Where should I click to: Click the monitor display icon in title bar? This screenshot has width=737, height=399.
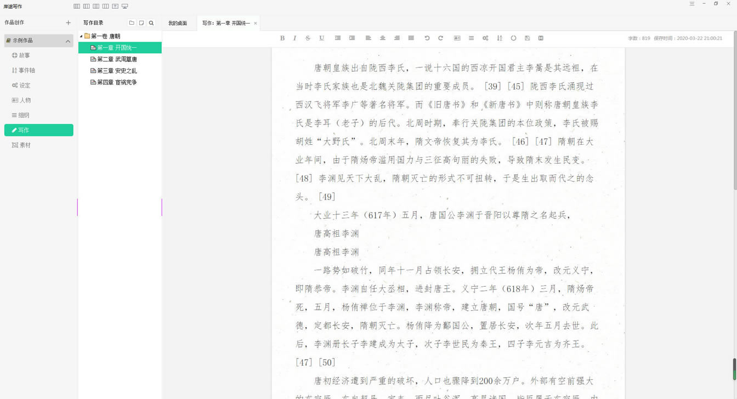click(125, 7)
